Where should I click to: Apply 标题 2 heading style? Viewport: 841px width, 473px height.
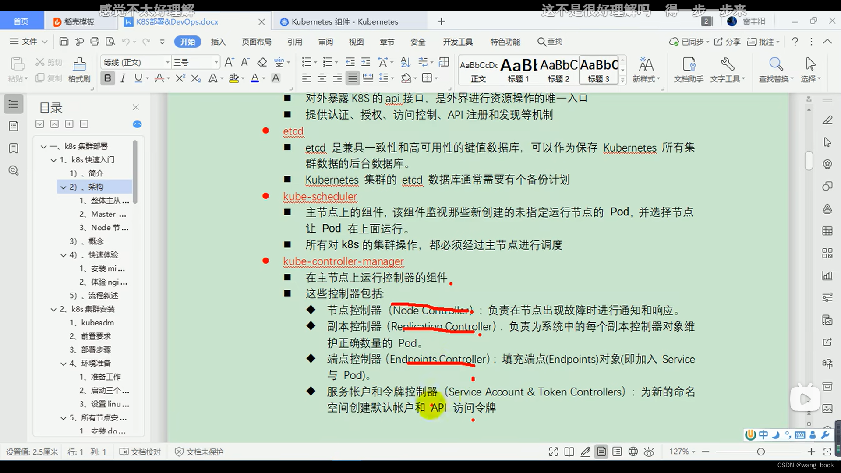(558, 70)
